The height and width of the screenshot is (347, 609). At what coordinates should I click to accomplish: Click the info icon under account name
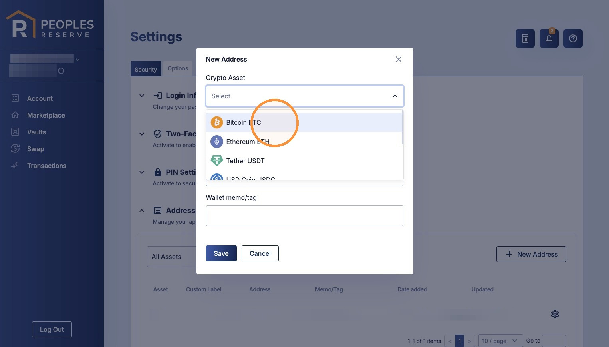click(x=61, y=71)
